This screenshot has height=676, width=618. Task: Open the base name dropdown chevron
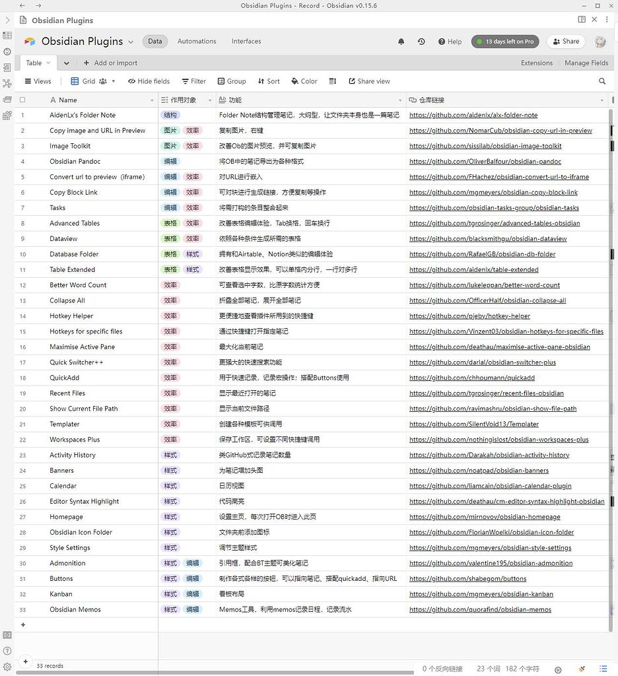click(x=131, y=42)
